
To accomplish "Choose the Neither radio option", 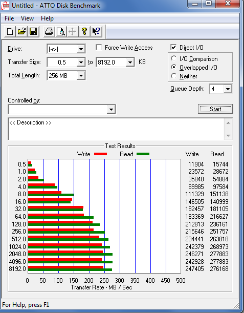I will click(173, 76).
